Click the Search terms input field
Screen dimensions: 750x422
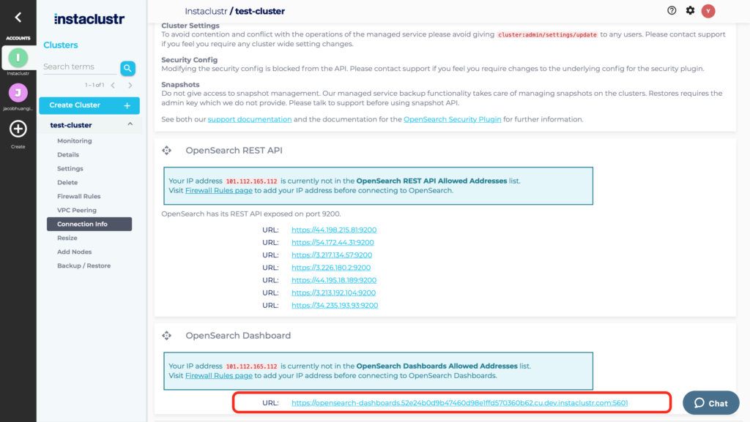pyautogui.click(x=79, y=67)
